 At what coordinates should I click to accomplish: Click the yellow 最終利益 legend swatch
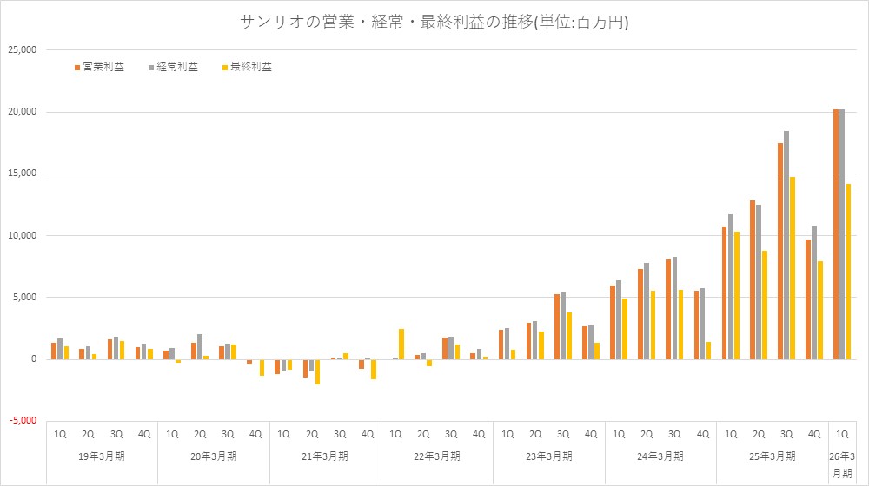(x=225, y=67)
